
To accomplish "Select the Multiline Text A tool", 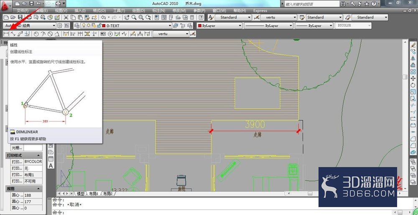I will pos(51,165).
